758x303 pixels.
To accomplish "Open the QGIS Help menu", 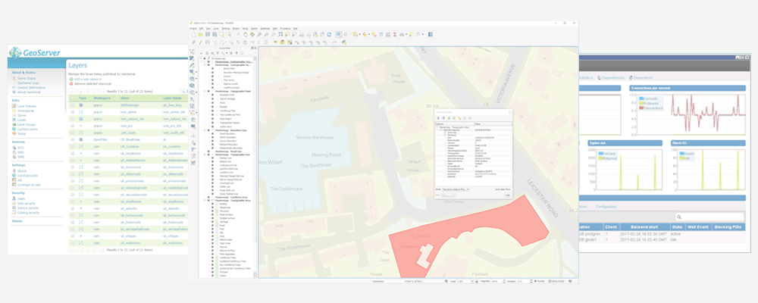I will click(x=296, y=29).
